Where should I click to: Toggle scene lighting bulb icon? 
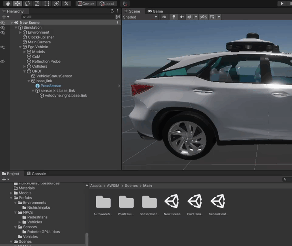[x=174, y=17]
